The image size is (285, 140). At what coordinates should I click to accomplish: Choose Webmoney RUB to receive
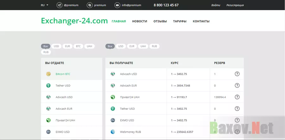click(130, 132)
